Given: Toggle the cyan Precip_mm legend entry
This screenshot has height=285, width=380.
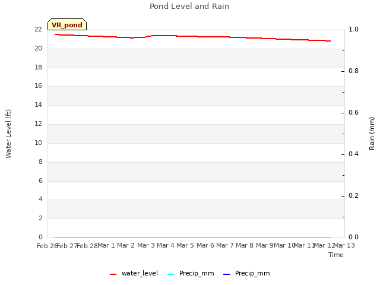Looking at the screenshot, I should [191, 273].
